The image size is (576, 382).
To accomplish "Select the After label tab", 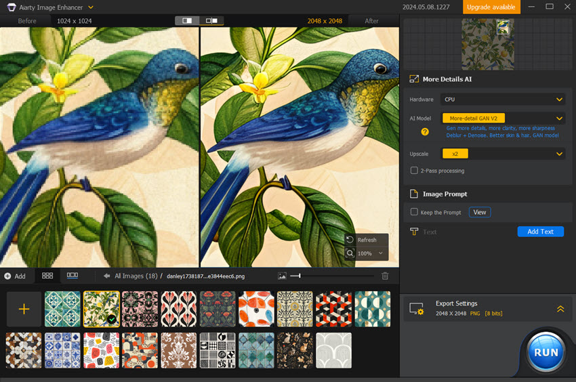I will tap(371, 21).
